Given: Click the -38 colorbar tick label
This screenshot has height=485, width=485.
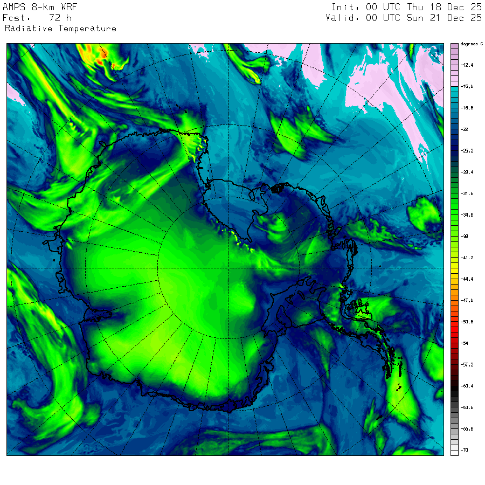Looking at the screenshot, I should click(465, 236).
